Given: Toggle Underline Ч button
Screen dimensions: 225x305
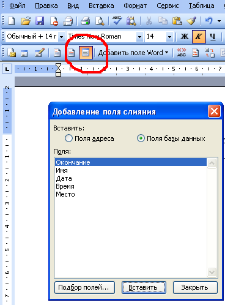Looking at the screenshot, I should (x=213, y=37).
